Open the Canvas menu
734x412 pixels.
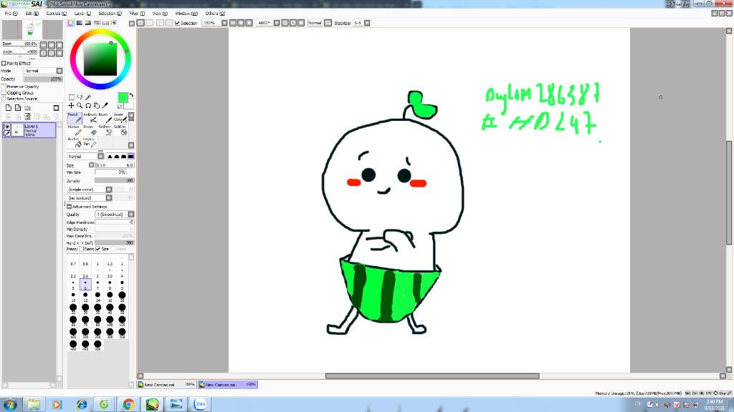point(56,14)
